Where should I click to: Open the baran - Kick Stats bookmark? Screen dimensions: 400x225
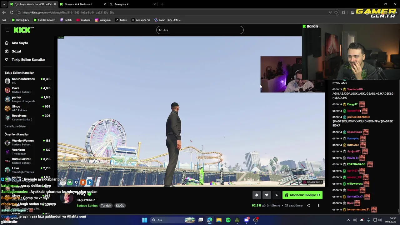(167, 20)
